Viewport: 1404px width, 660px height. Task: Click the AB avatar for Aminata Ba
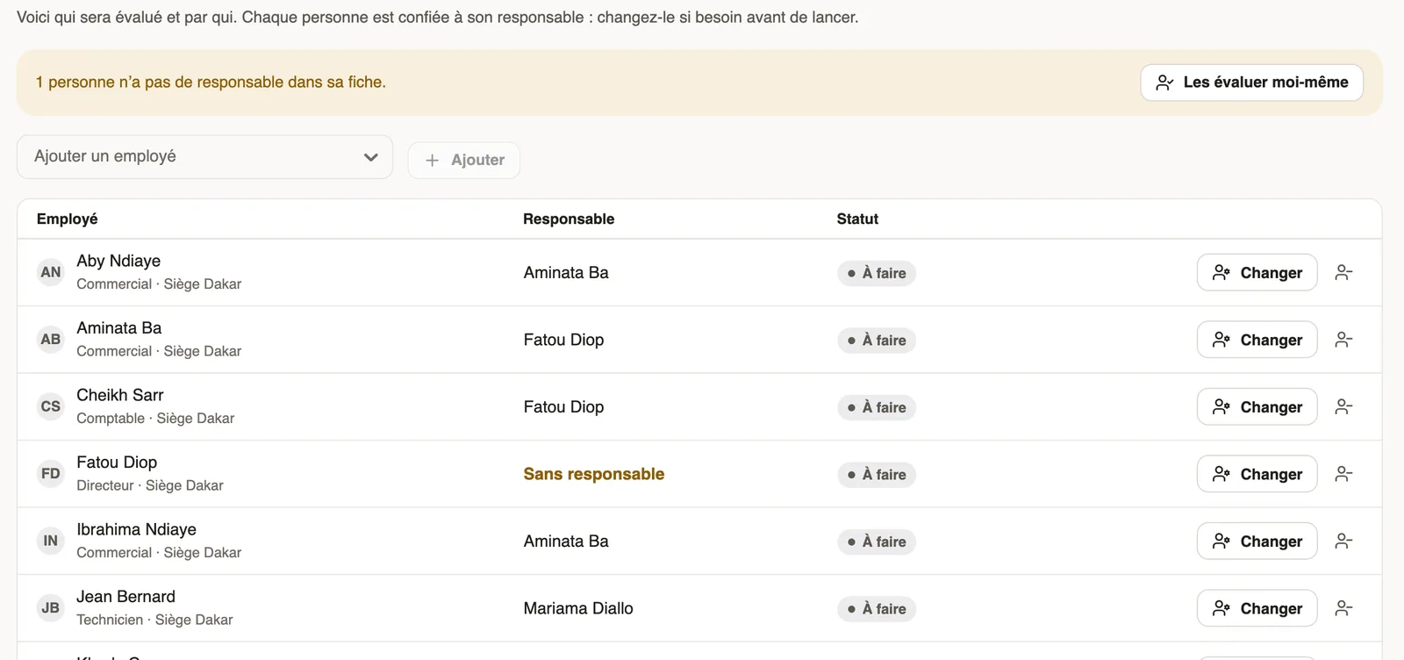[x=51, y=340]
